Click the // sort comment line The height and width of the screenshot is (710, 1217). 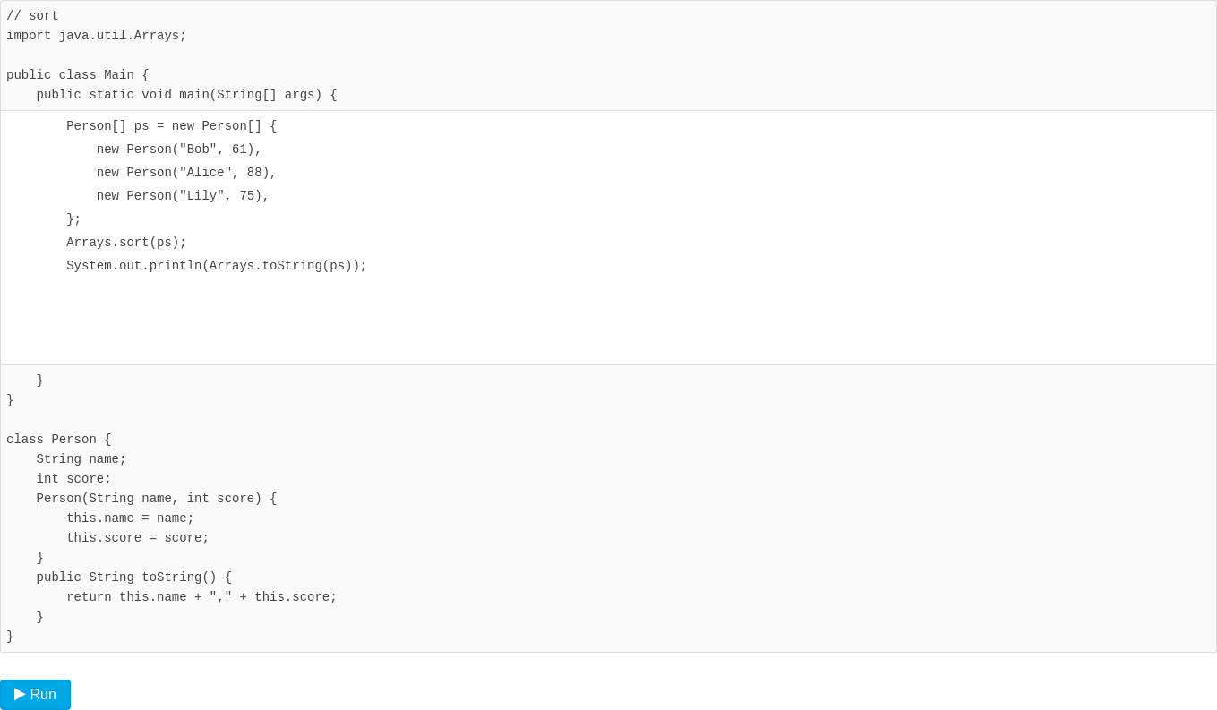(x=32, y=16)
